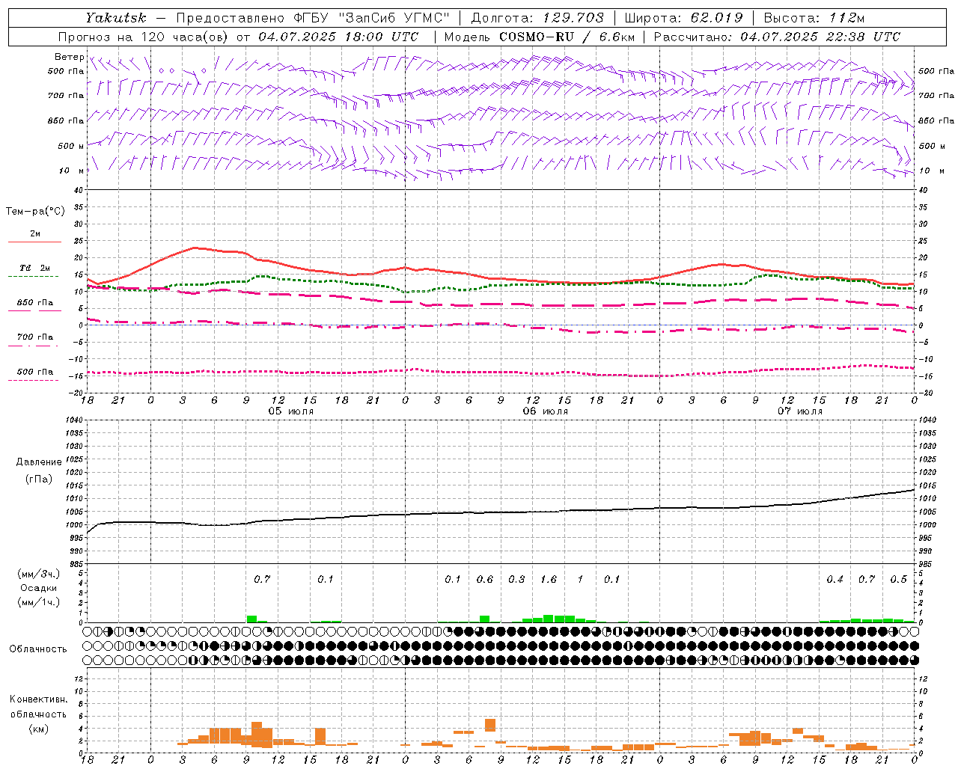The width and height of the screenshot is (958, 766).
Task: Click the Рассчитано: 04.07.2025 22:38 UTC text
Action: pyautogui.click(x=777, y=37)
